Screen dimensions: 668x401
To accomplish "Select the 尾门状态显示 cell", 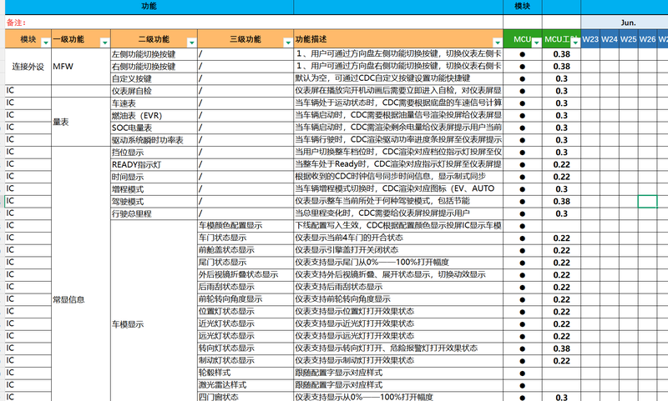I will click(x=245, y=263).
